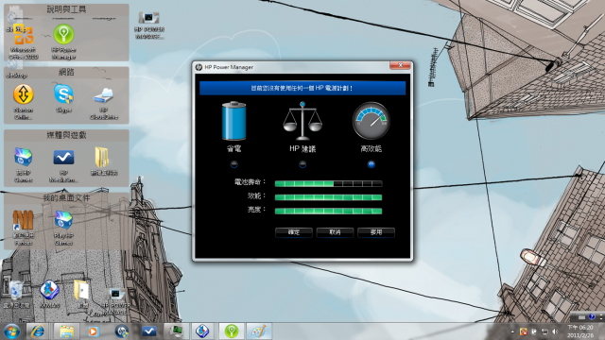Viewport: 605px width, 340px height.
Task: Open the yellow folder in 媒體與遊戲 group
Action: point(104,161)
